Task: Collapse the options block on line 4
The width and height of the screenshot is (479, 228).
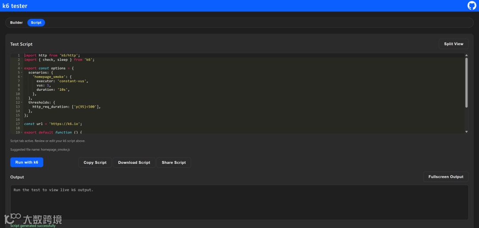Action: pos(21,68)
